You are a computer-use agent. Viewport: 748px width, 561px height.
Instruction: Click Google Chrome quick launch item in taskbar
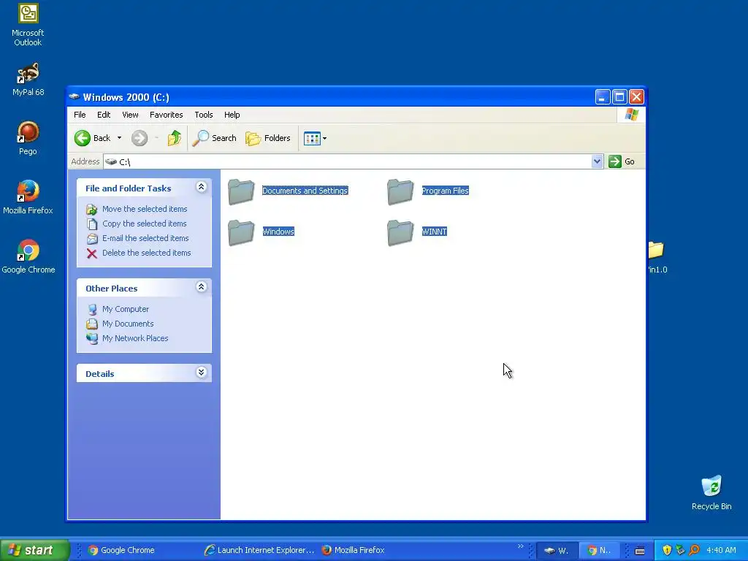[x=121, y=550]
